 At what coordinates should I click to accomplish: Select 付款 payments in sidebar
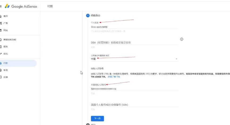pos(18,63)
